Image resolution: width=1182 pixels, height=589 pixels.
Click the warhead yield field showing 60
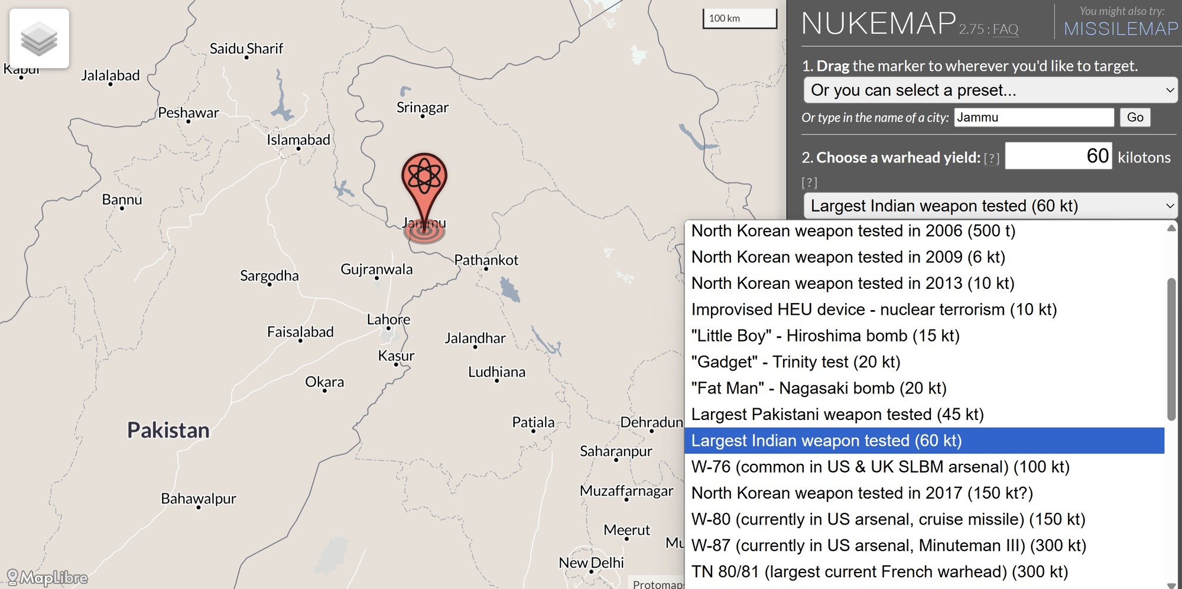pyautogui.click(x=1058, y=156)
